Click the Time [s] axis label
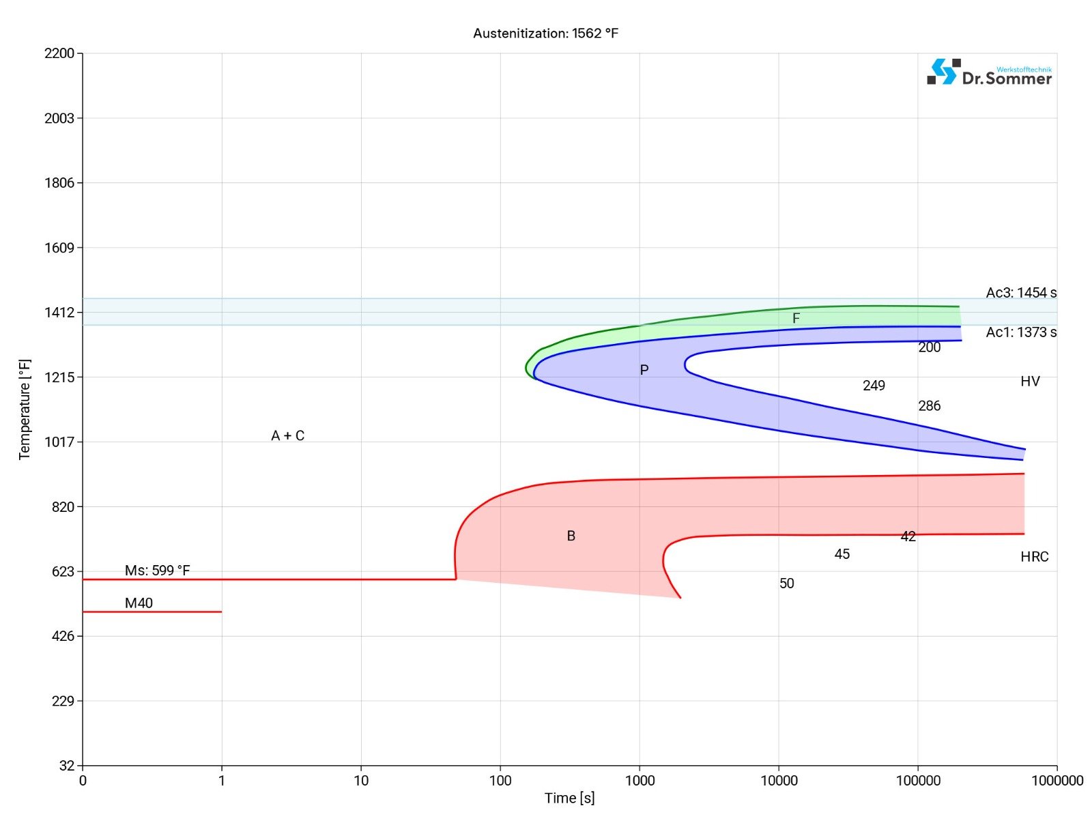1092x819 pixels. pos(569,796)
